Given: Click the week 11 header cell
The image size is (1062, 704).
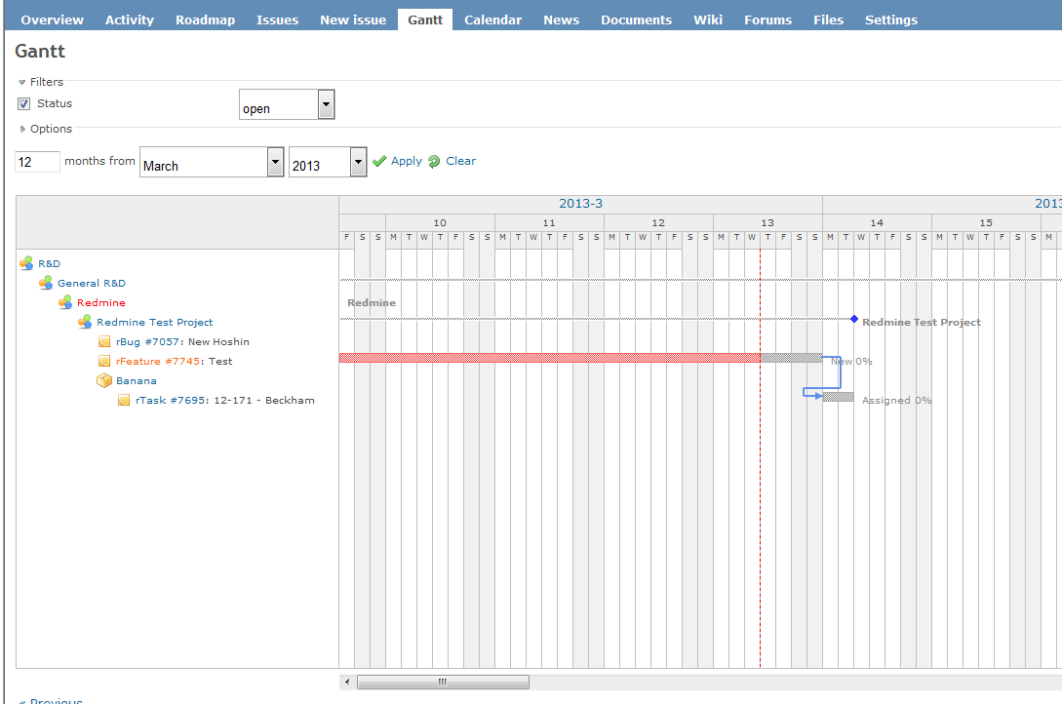Looking at the screenshot, I should point(549,222).
